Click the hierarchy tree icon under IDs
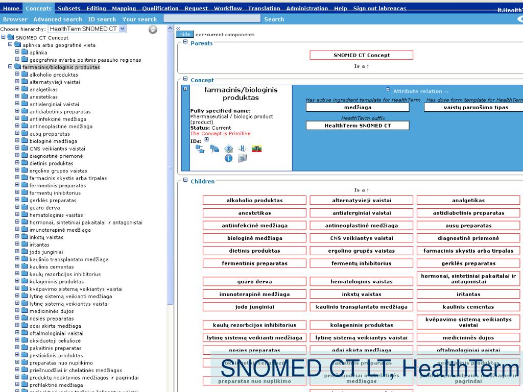The height and width of the screenshot is (392, 523). tap(200, 149)
